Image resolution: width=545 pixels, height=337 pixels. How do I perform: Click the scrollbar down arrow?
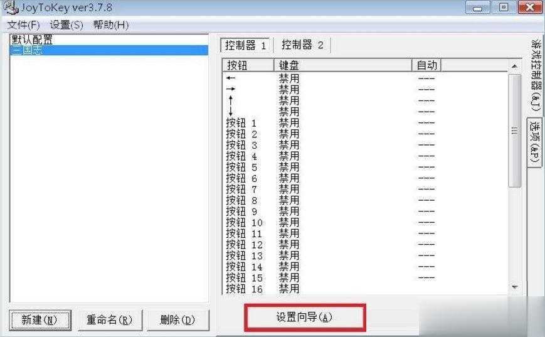[x=515, y=287]
